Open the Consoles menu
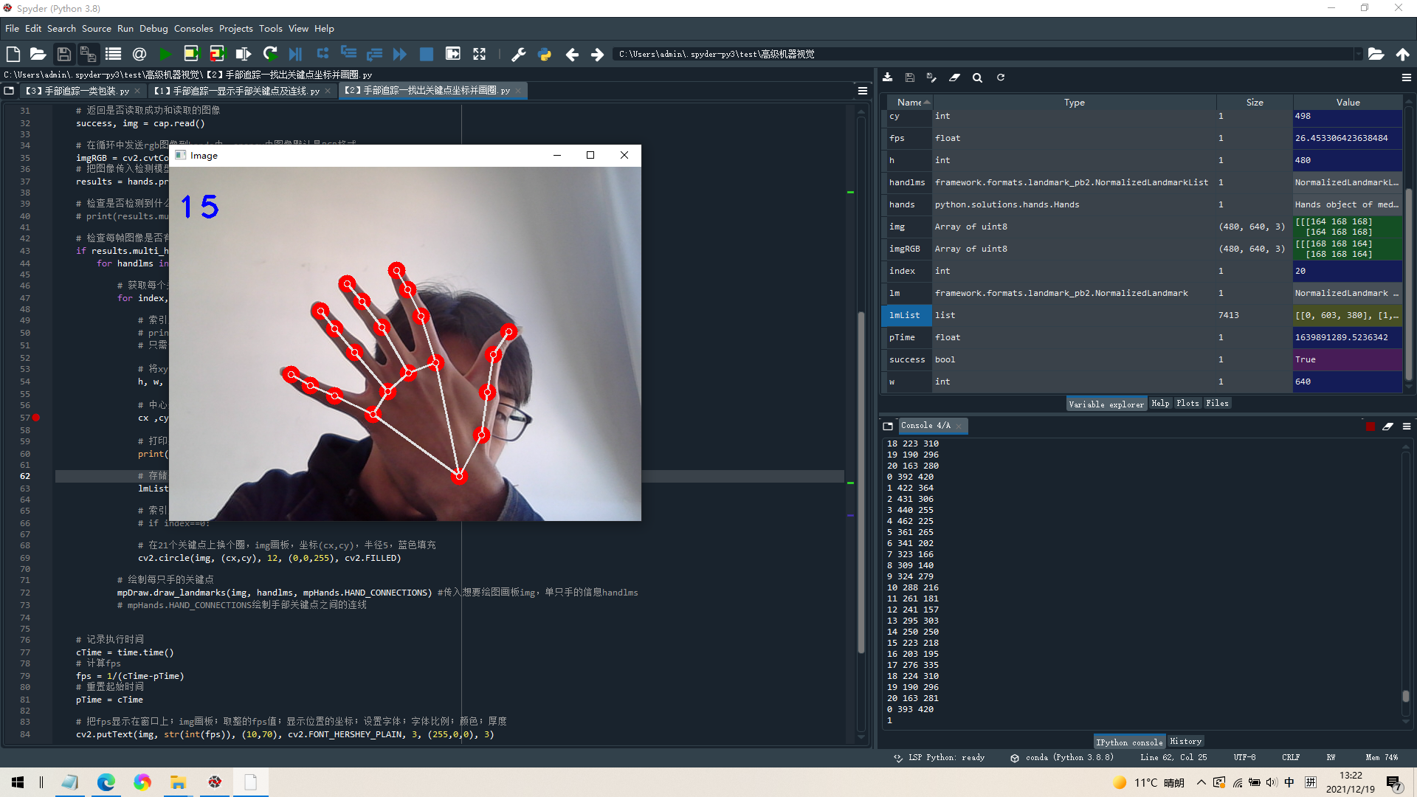 coord(193,29)
